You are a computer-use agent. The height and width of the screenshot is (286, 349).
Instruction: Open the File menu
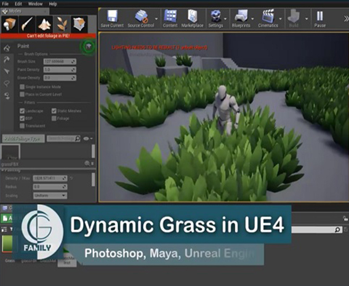[5, 4]
